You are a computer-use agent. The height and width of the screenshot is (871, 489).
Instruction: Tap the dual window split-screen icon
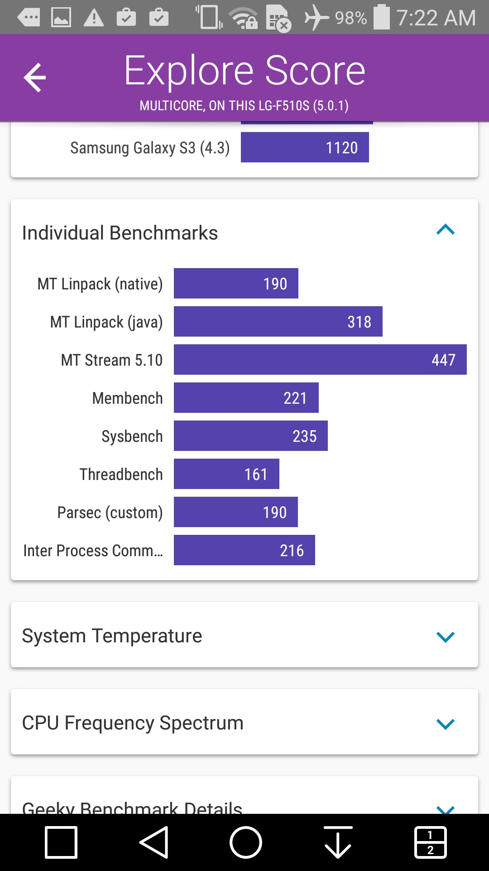[x=430, y=842]
